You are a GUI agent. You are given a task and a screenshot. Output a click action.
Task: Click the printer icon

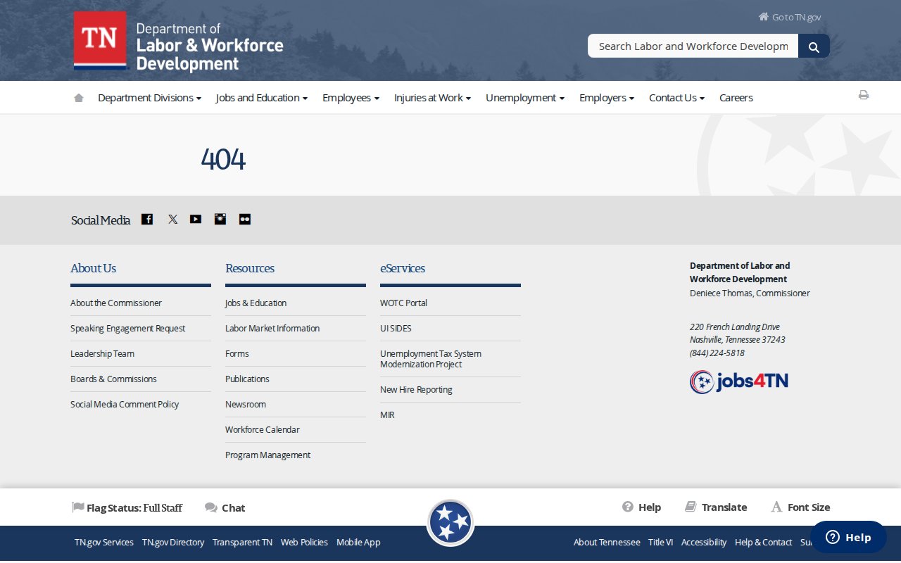pos(863,95)
